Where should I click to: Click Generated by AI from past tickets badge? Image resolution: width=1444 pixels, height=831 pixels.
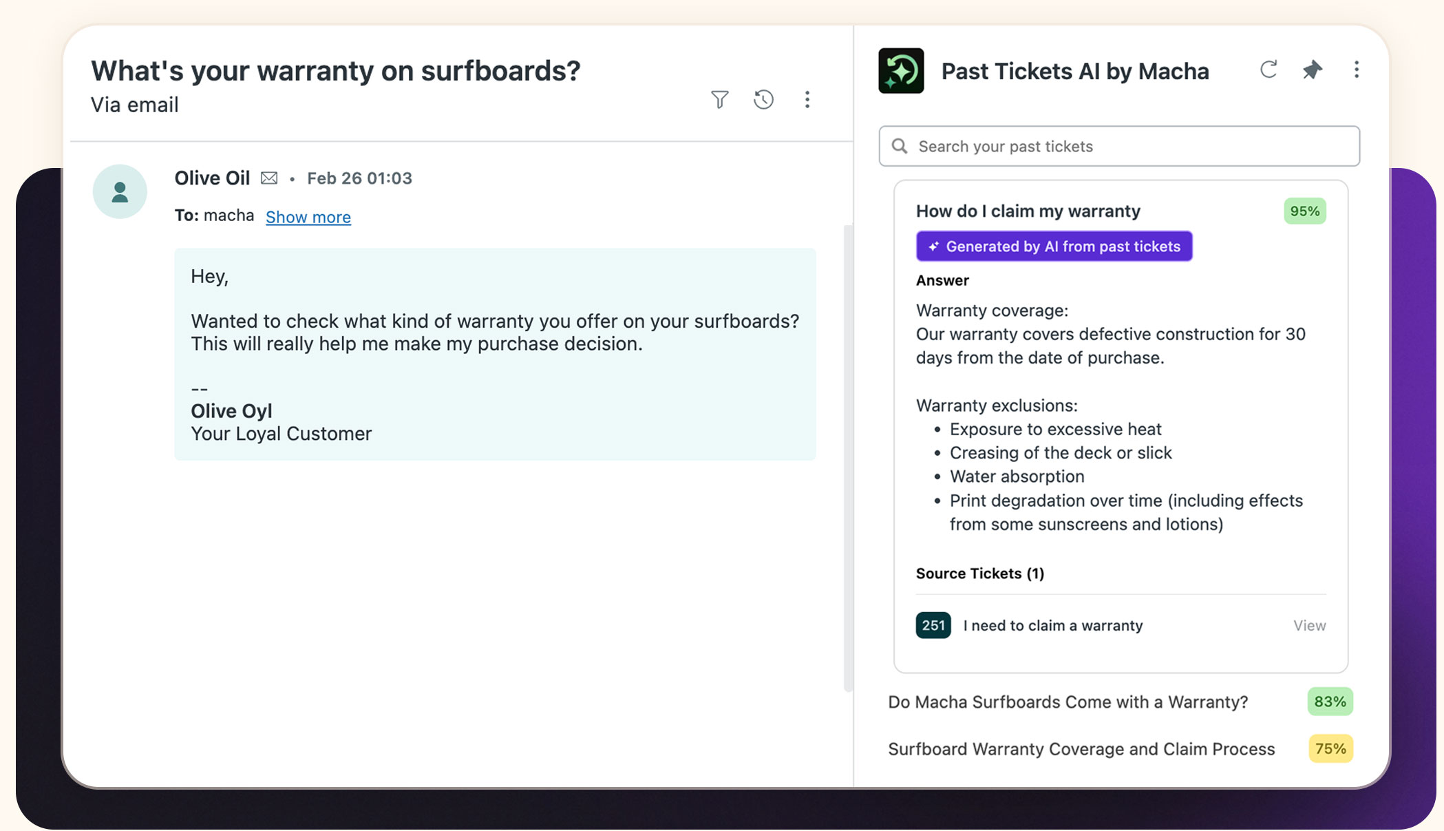coord(1054,246)
